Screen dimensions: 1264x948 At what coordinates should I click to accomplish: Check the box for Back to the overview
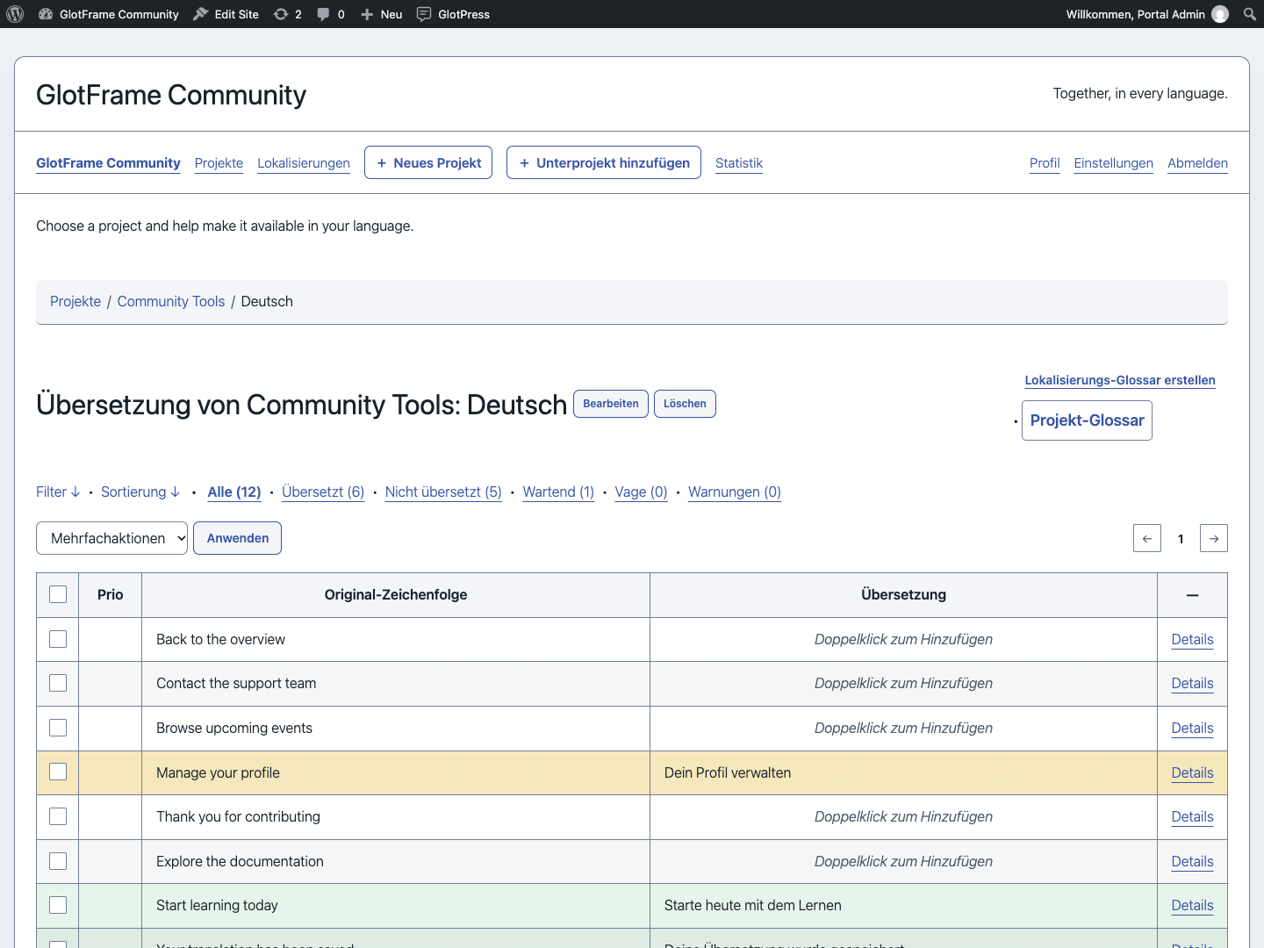[x=58, y=639]
